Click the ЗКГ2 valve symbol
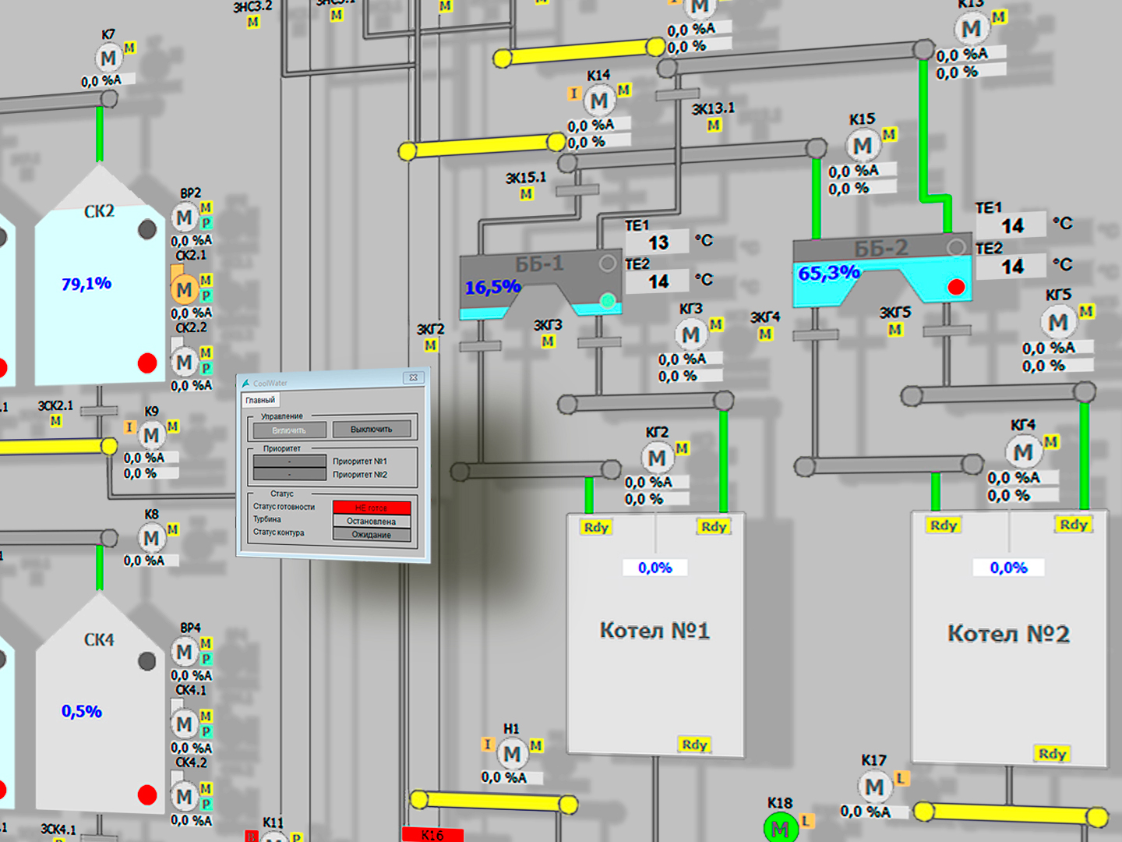Viewport: 1122px width, 842px height. pos(480,345)
